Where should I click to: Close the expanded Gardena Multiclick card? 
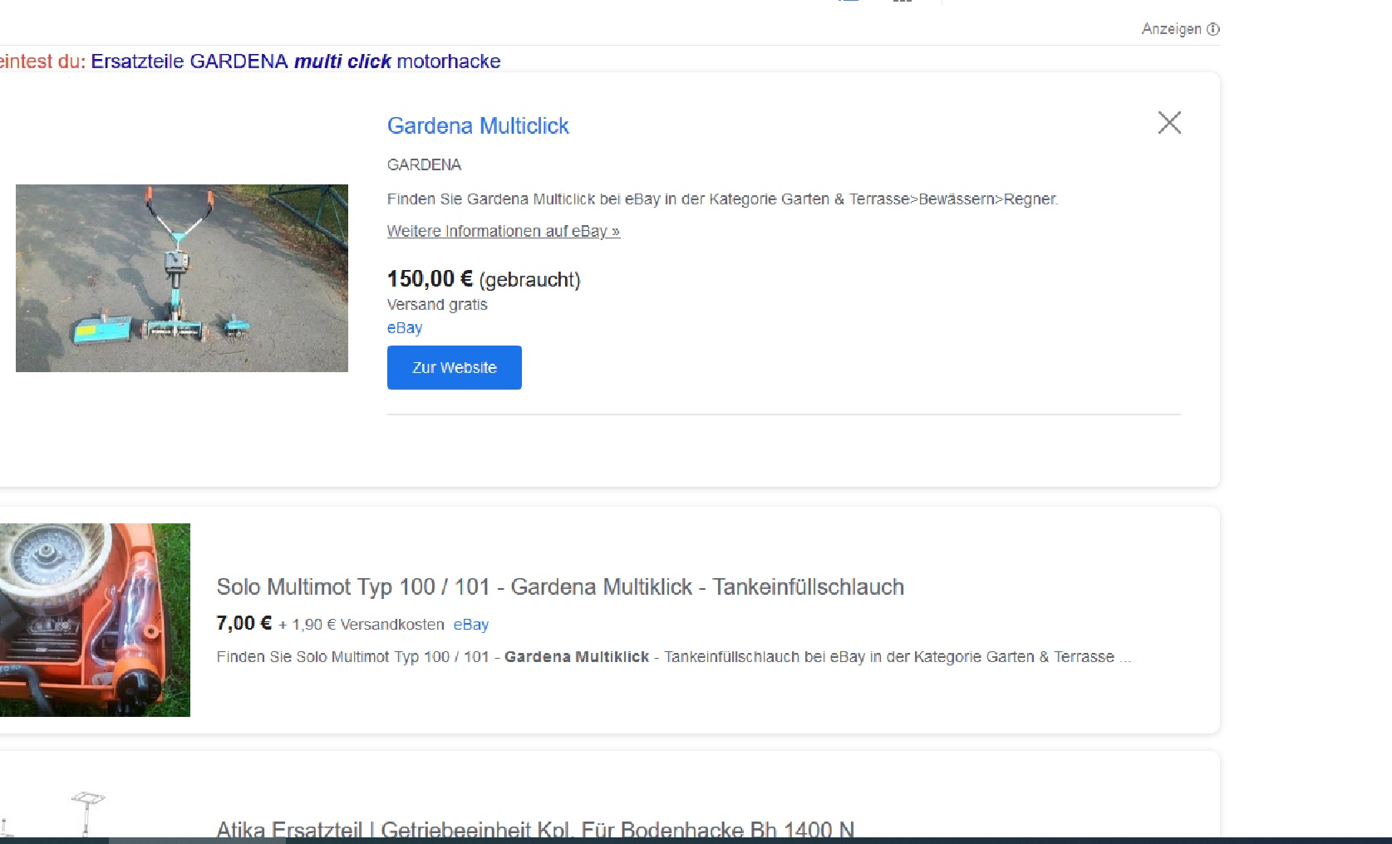click(1169, 123)
